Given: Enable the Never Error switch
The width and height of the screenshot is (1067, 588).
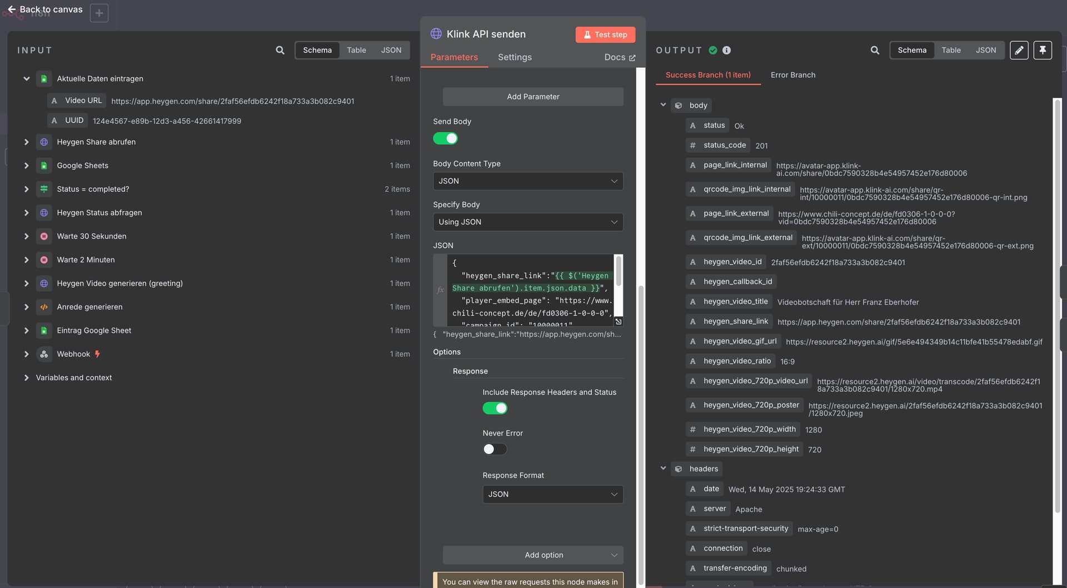Looking at the screenshot, I should click(x=495, y=449).
